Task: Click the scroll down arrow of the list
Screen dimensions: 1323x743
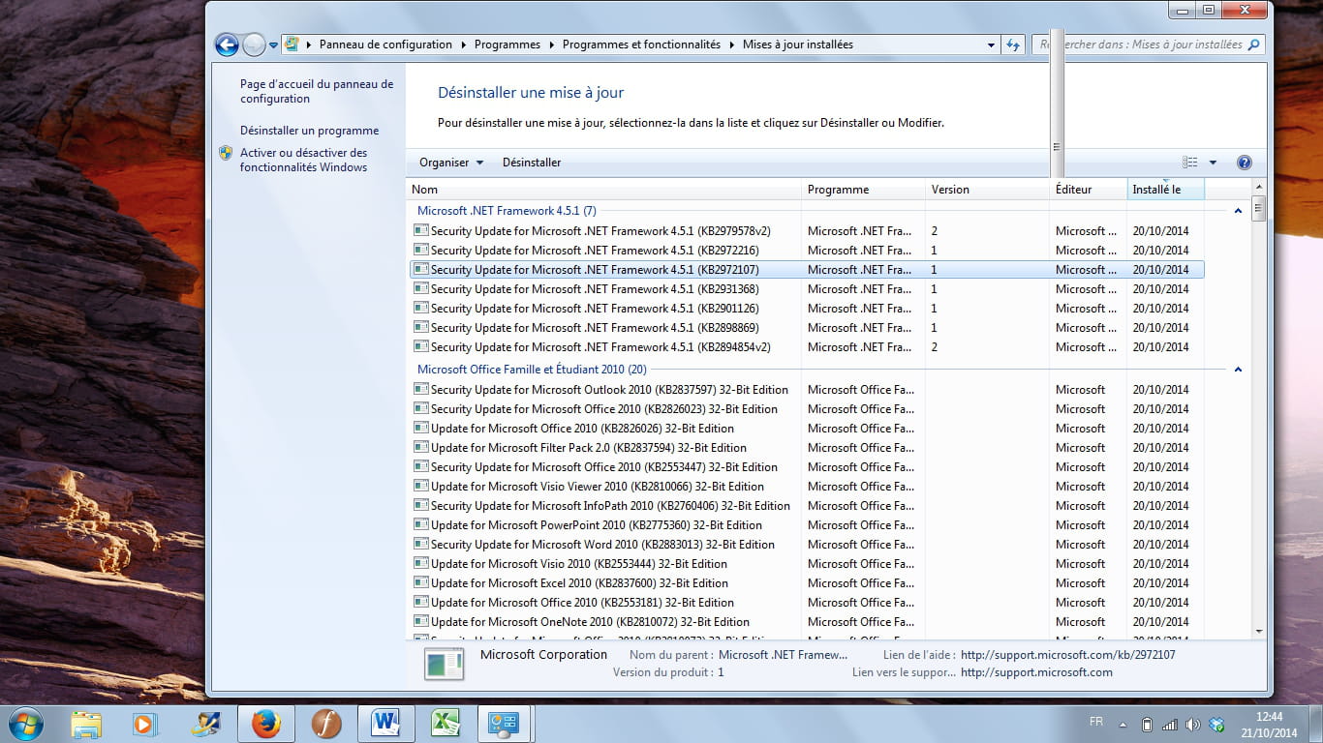Action: coord(1259,631)
